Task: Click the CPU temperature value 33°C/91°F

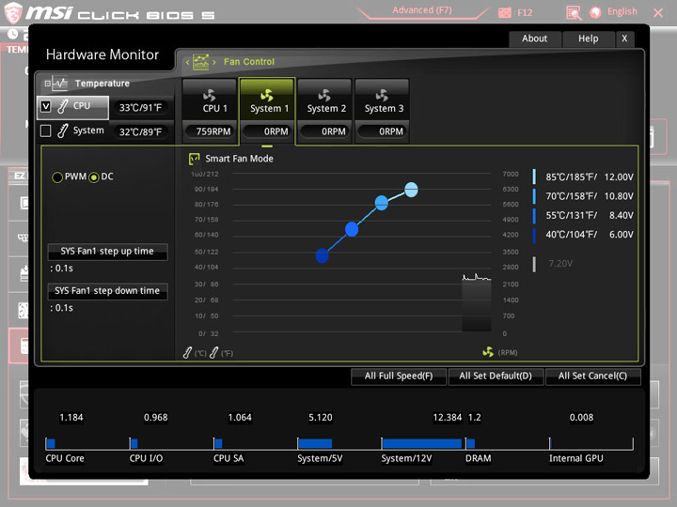Action: pyautogui.click(x=141, y=108)
